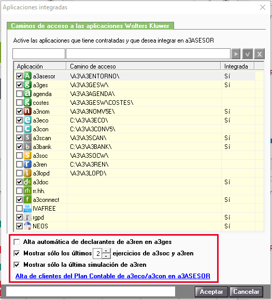Decrease number of ejercicios with down arrow
The height and width of the screenshot is (300, 272).
(106, 256)
